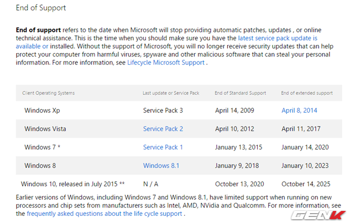The height and width of the screenshot is (223, 351).
Task: Open the Lifecycle Microsoft Support link
Action: click(x=166, y=62)
